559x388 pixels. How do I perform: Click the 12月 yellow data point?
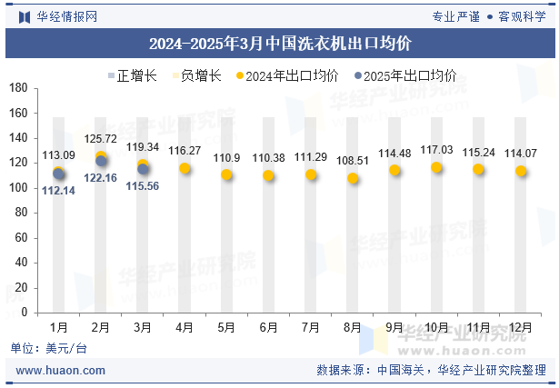521,171
